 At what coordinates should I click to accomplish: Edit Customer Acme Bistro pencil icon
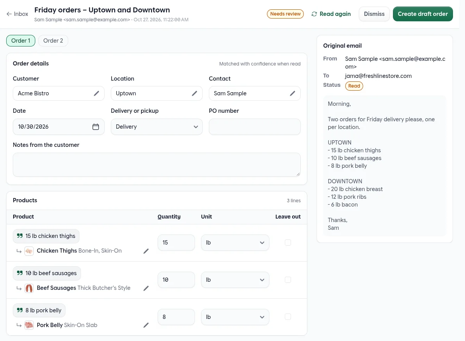click(96, 93)
